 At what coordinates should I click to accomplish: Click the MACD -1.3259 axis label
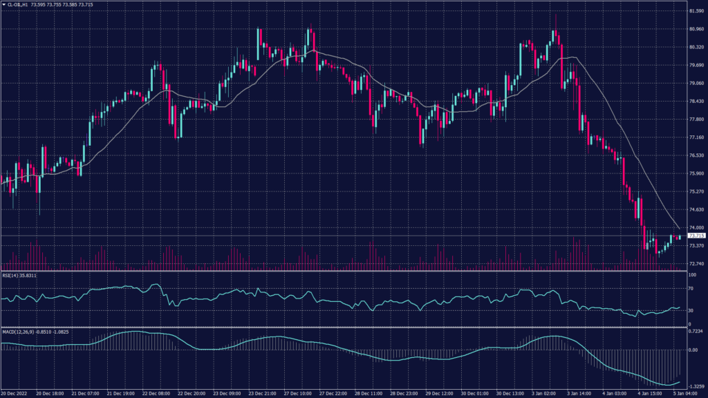pyautogui.click(x=695, y=387)
